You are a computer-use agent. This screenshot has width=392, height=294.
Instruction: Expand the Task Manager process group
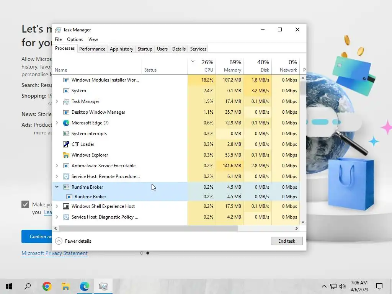point(57,101)
